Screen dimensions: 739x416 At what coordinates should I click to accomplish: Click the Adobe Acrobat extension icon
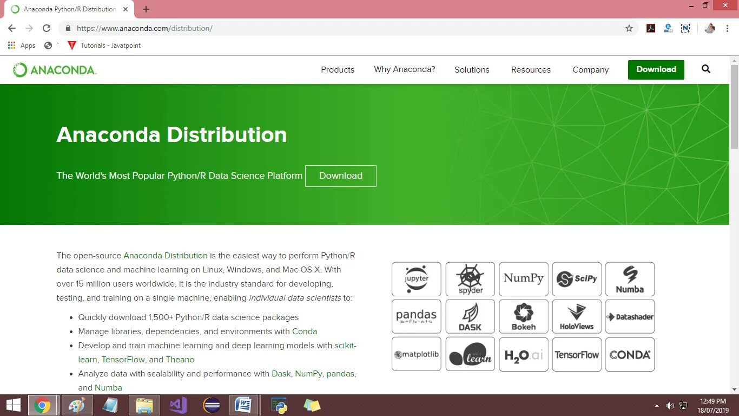pyautogui.click(x=651, y=28)
